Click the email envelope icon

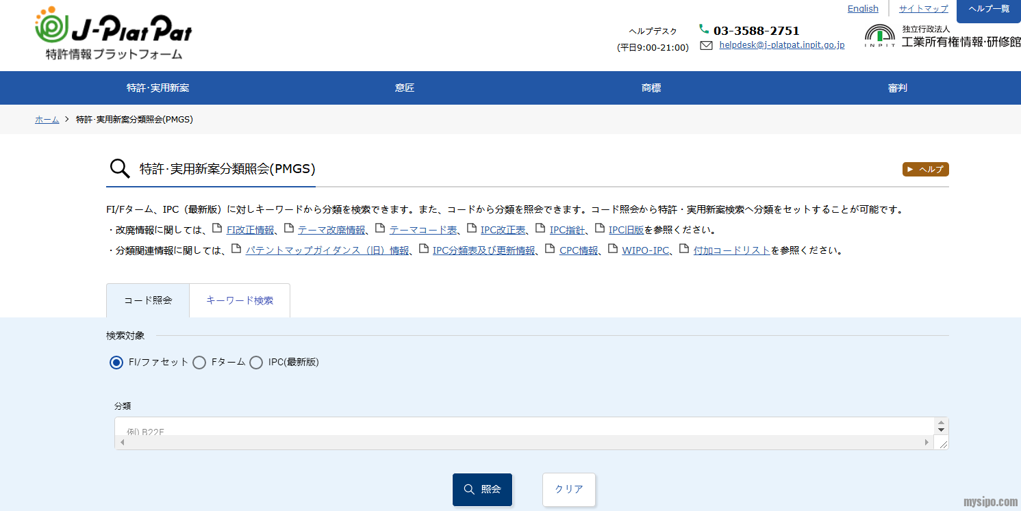[x=706, y=45]
